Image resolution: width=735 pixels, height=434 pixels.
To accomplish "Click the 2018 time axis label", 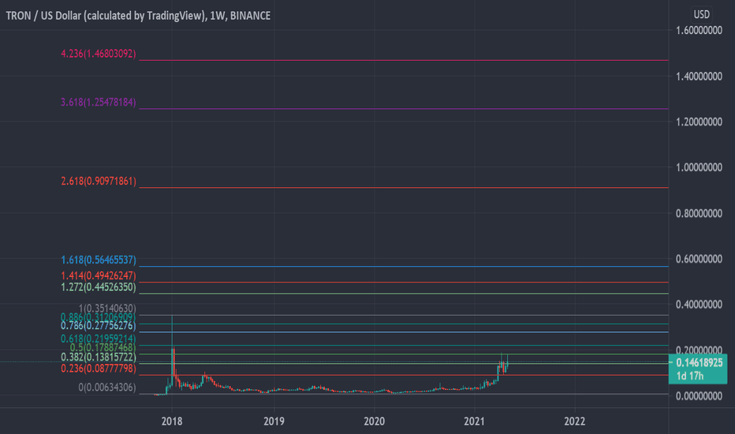I will pyautogui.click(x=172, y=421).
